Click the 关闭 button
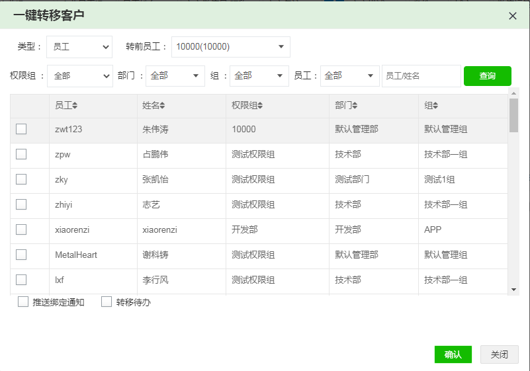 tap(500, 354)
